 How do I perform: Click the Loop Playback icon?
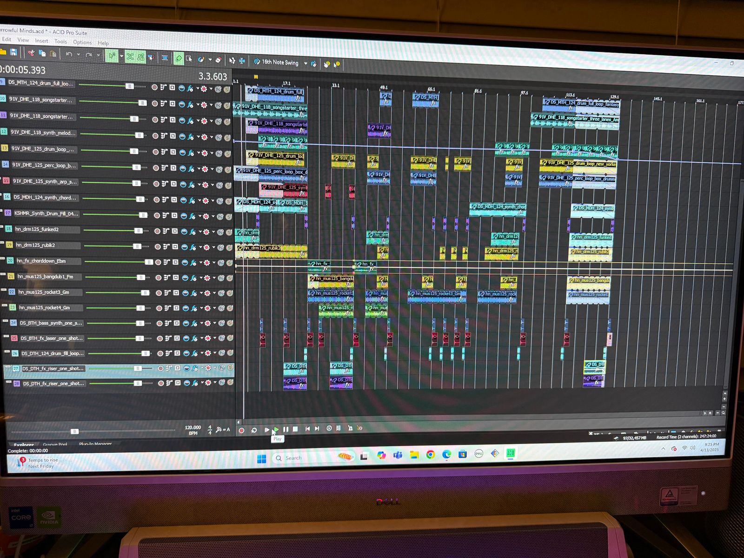[x=254, y=430]
